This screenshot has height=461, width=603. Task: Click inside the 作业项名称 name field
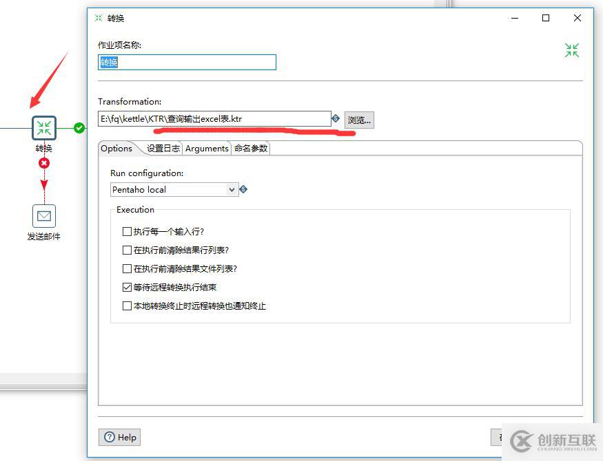[x=186, y=62]
